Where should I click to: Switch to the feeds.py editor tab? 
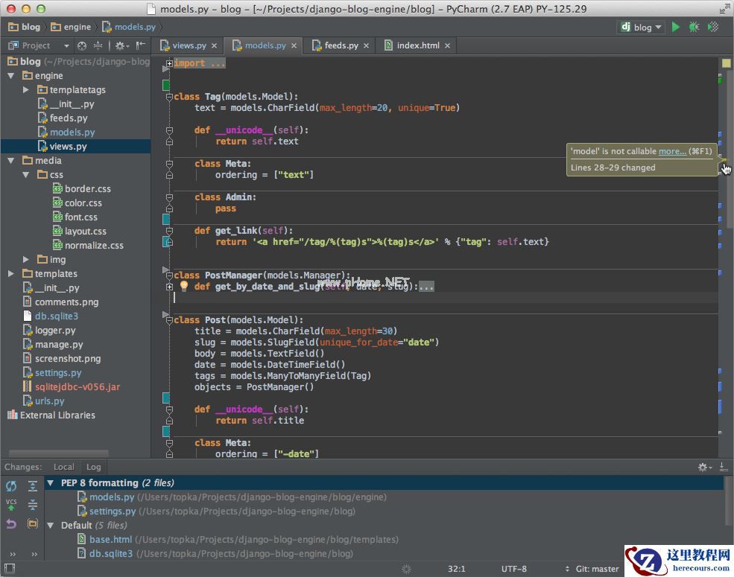(341, 45)
